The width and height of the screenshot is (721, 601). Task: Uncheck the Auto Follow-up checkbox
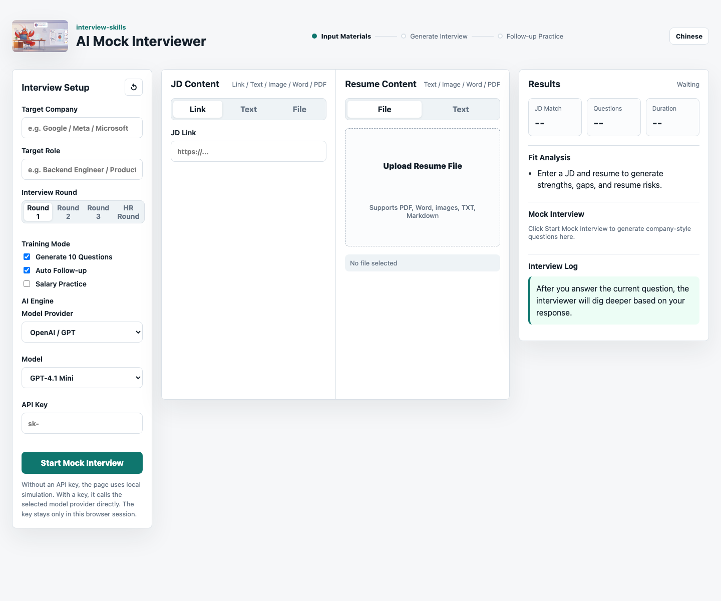coord(27,270)
